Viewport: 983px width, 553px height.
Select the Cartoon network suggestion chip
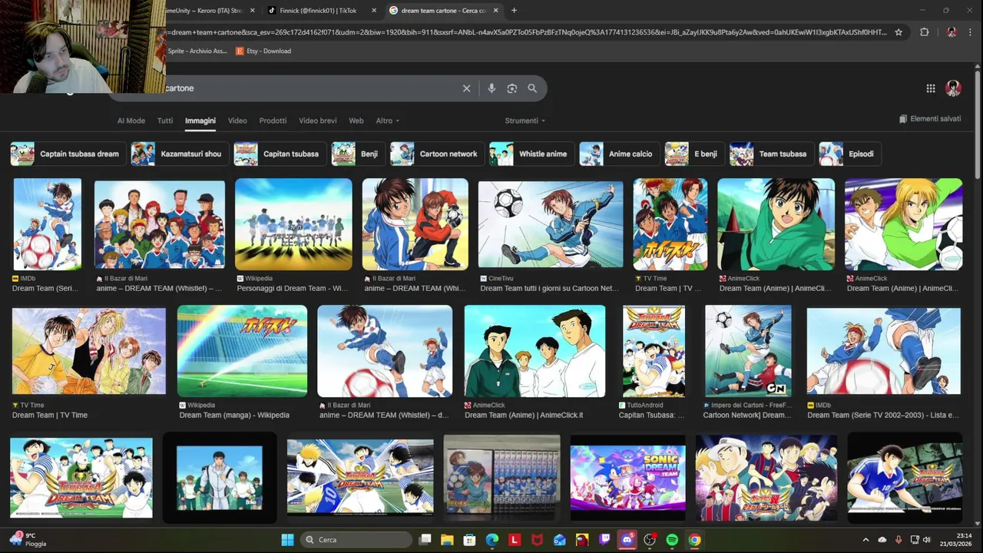point(437,154)
